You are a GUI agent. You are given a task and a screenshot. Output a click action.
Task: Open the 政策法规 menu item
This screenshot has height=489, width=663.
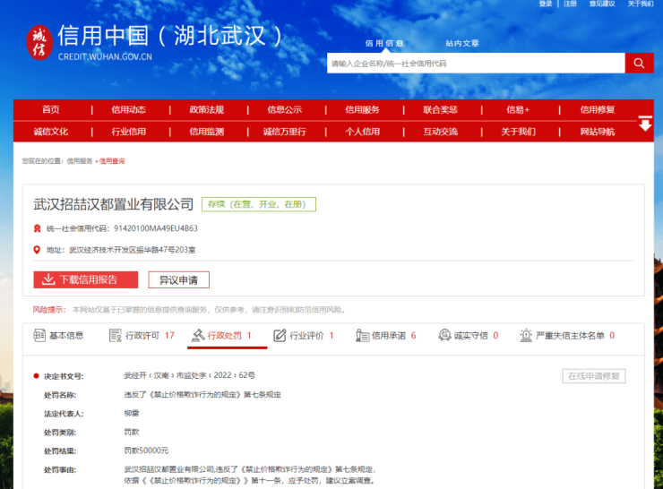[x=206, y=109]
